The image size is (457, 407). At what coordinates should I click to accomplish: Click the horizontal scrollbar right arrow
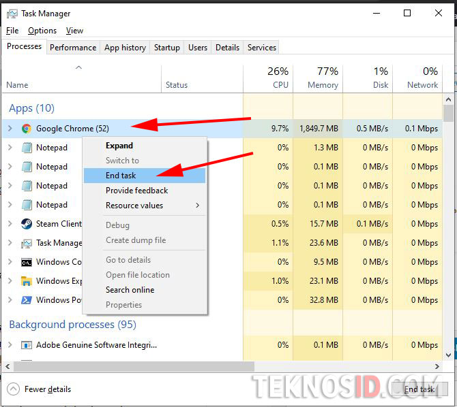click(x=437, y=367)
